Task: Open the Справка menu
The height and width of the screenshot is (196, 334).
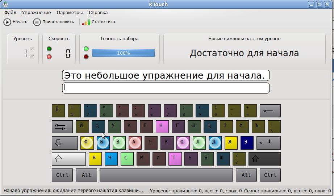Action: tap(98, 13)
